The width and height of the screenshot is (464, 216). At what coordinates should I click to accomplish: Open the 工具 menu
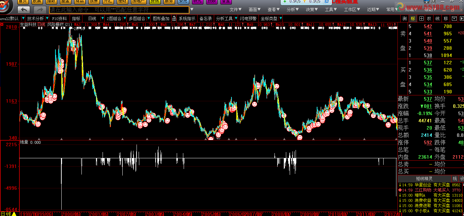[330, 10]
